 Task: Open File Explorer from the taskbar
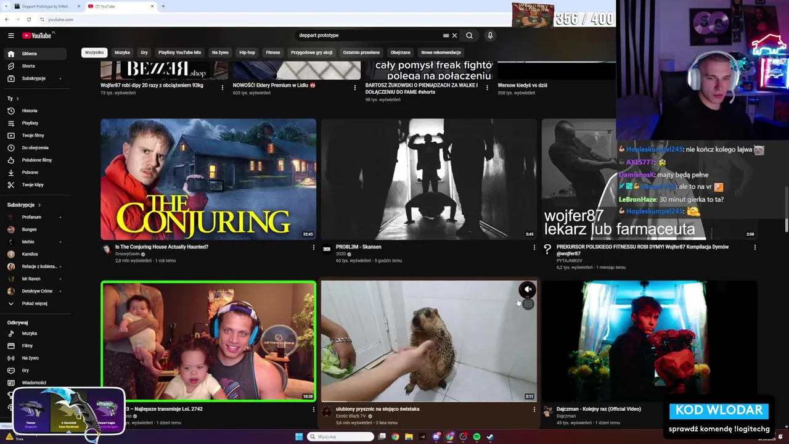point(409,437)
